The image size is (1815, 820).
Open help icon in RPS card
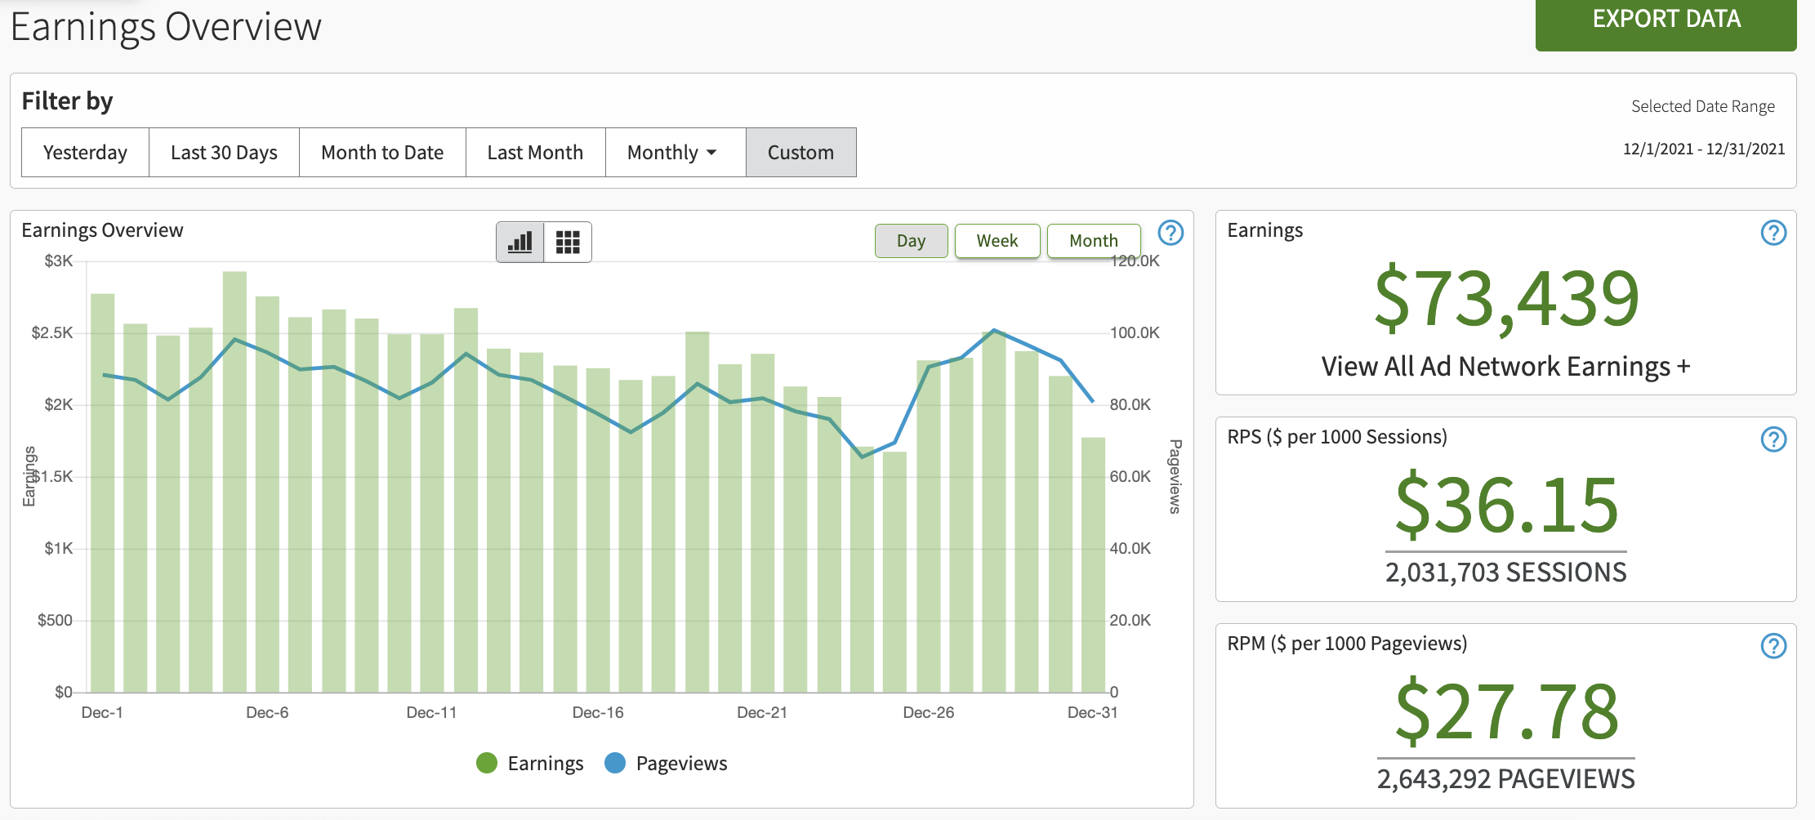tap(1773, 439)
